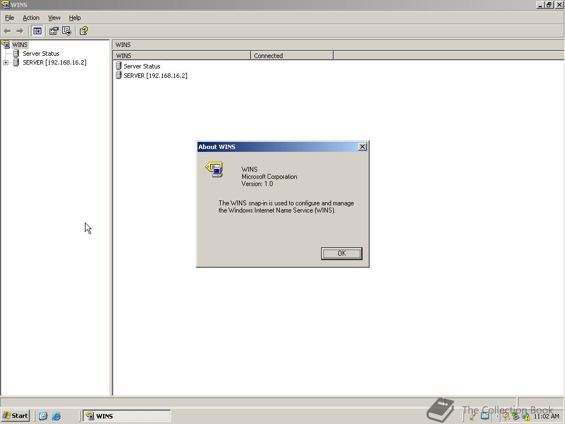Click the Help toolbar icon with question mark
The width and height of the screenshot is (565, 424).
pyautogui.click(x=84, y=31)
